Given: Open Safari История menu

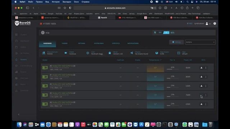Looking at the screenshot, I should [x=56, y=2].
